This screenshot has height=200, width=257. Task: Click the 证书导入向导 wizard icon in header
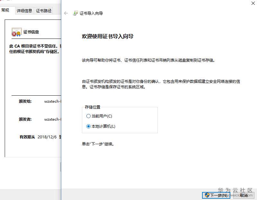point(75,13)
